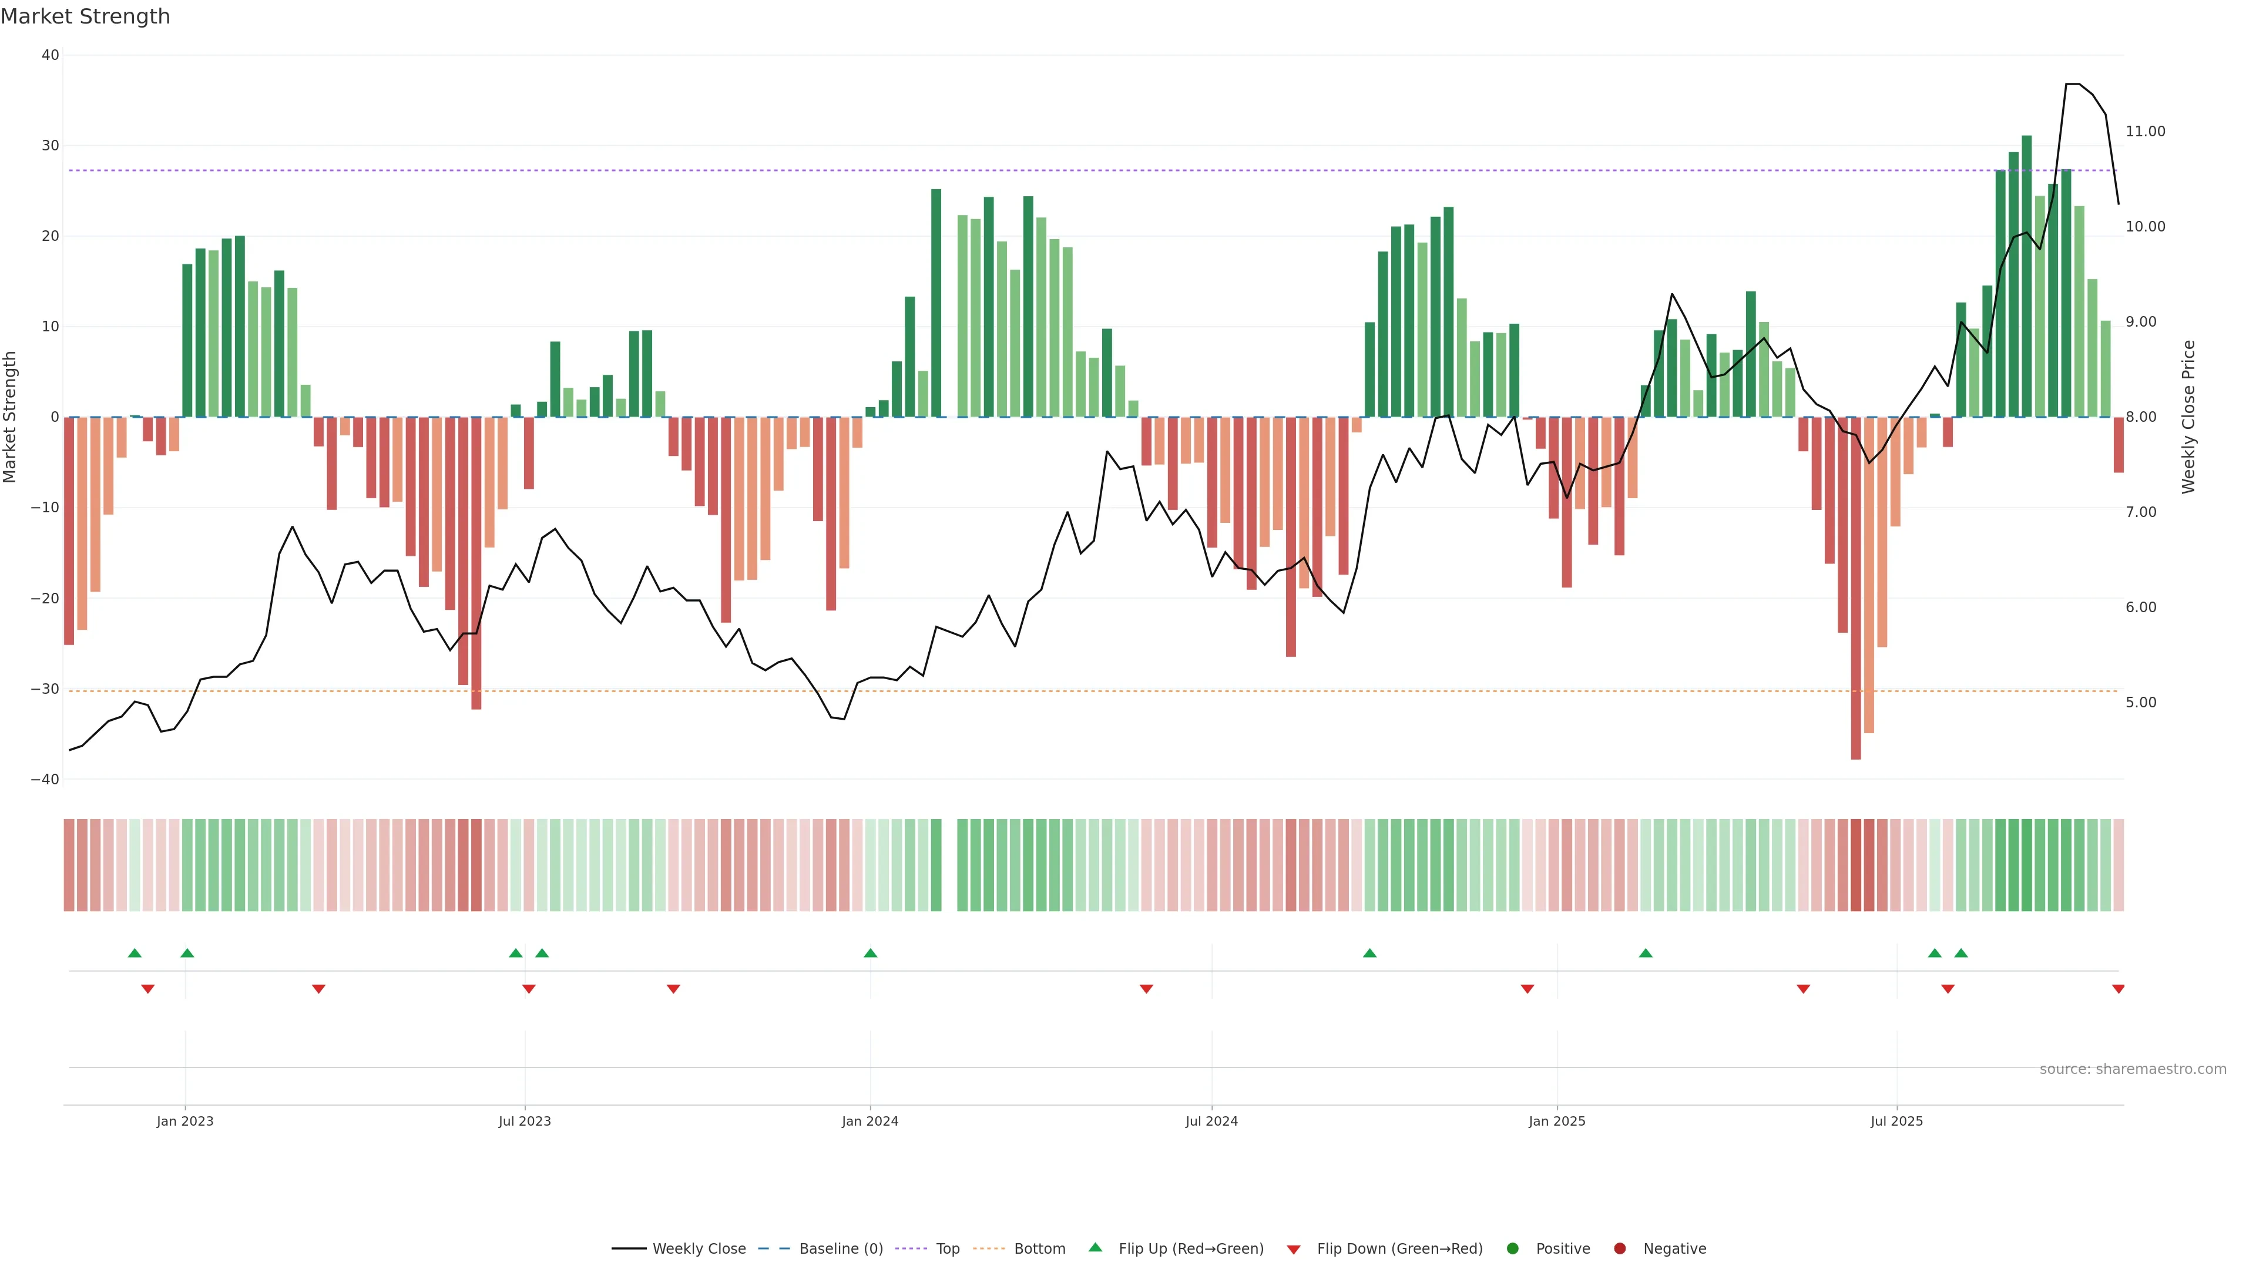
Task: Click the Flip Up triangle at Jan 2024
Action: [x=869, y=953]
